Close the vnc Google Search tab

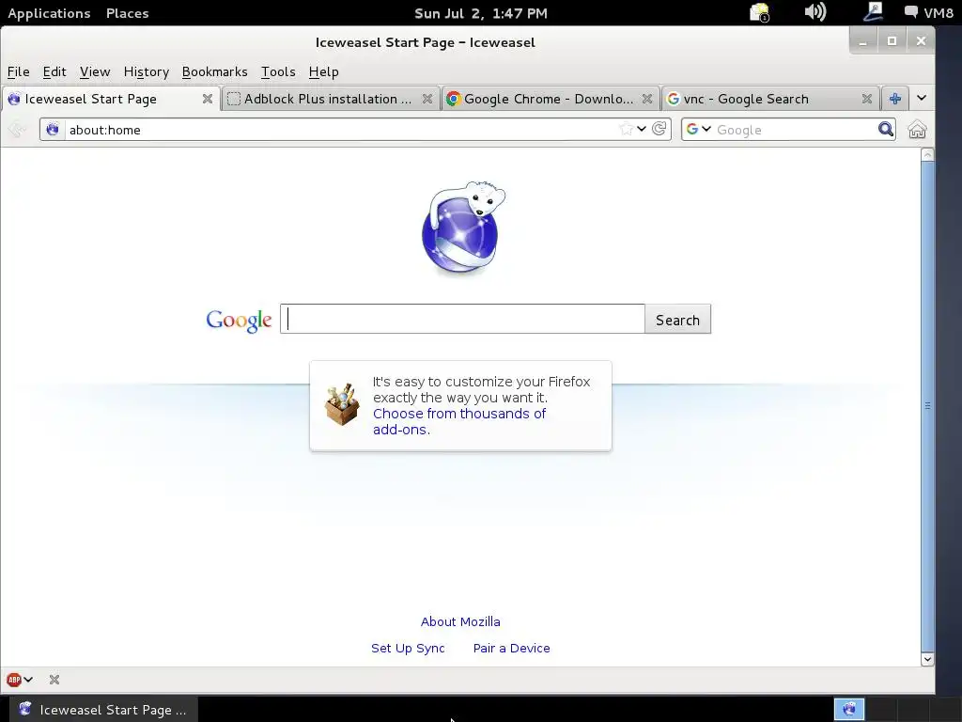tap(866, 99)
